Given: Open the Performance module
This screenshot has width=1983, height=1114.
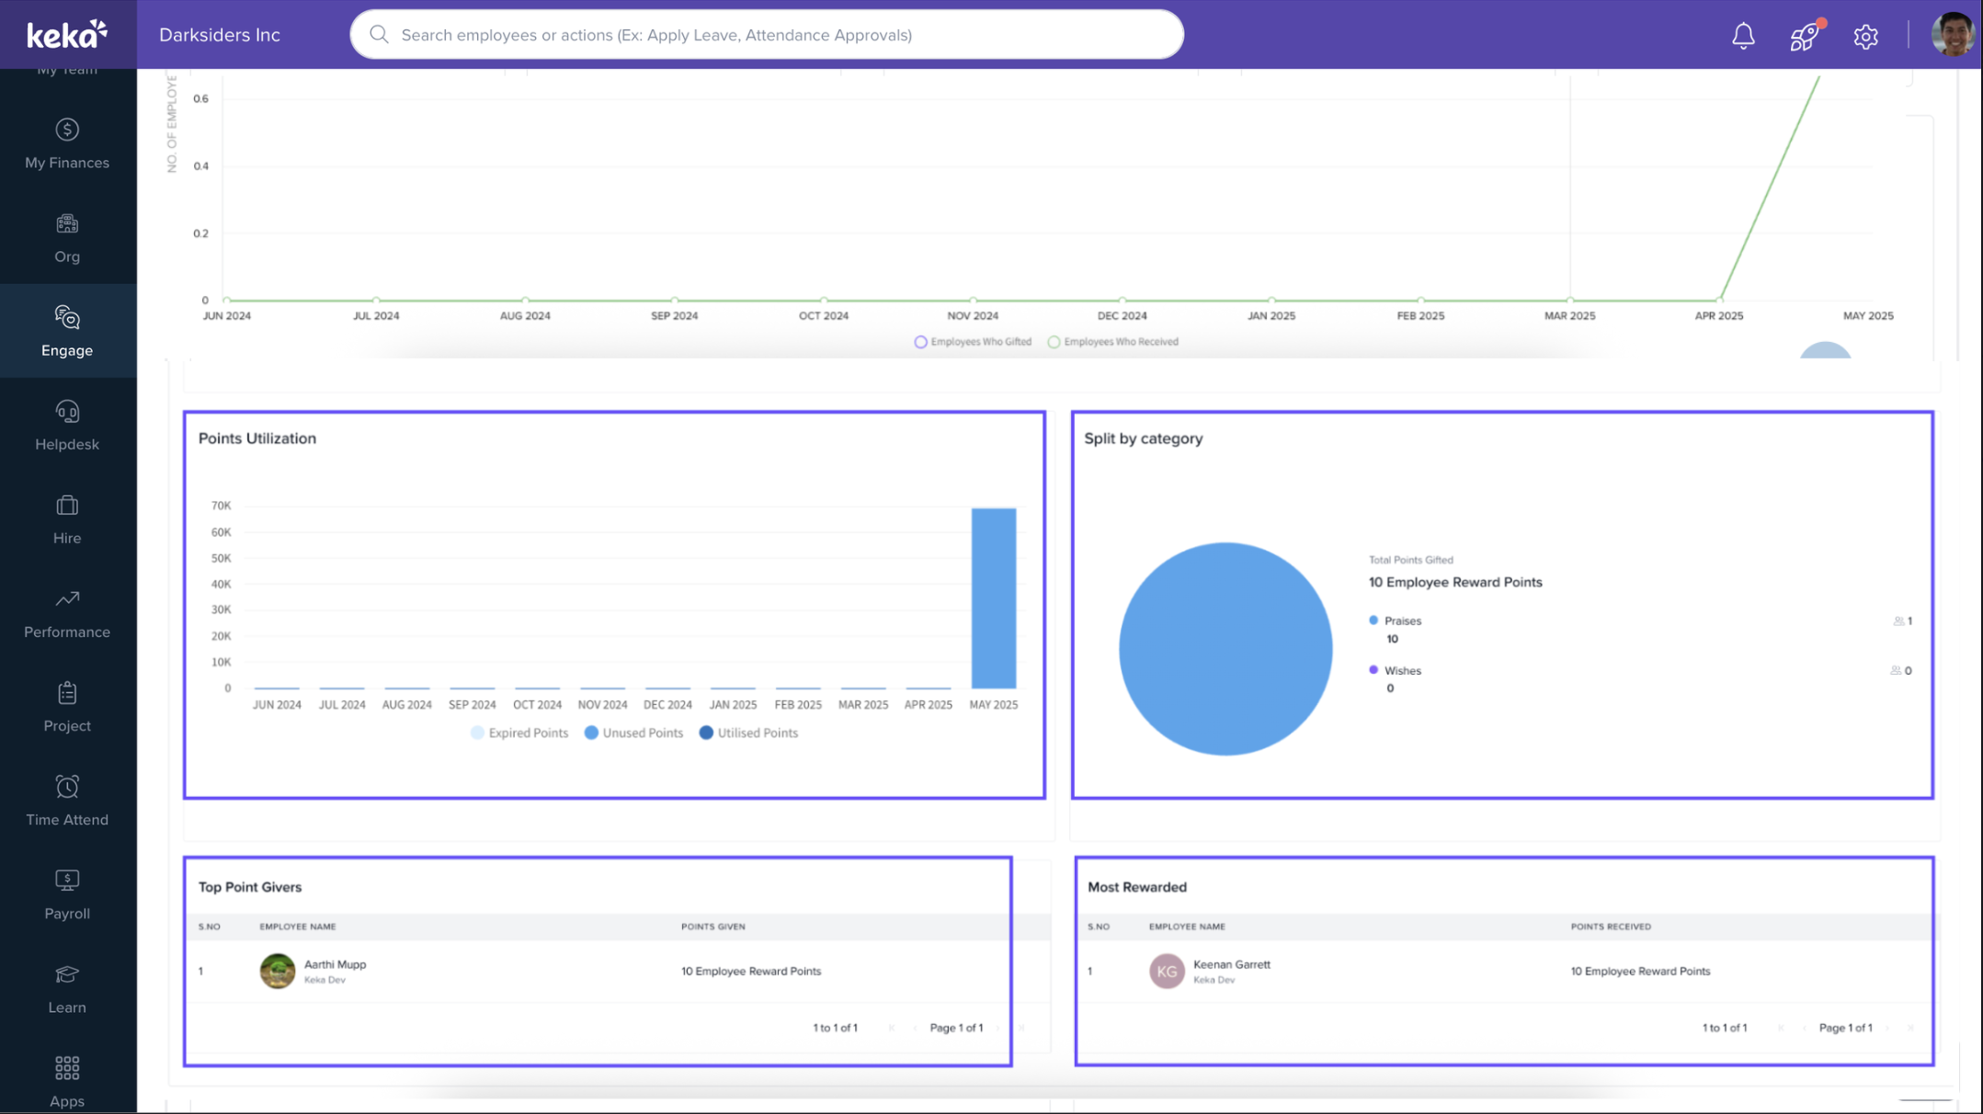Looking at the screenshot, I should click(x=67, y=613).
